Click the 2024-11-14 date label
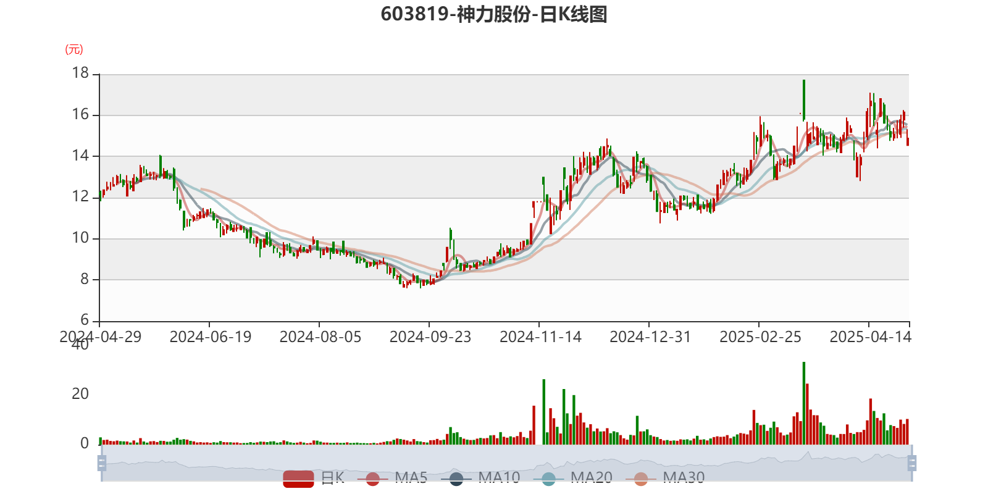This screenshot has height=494, width=988. (540, 337)
